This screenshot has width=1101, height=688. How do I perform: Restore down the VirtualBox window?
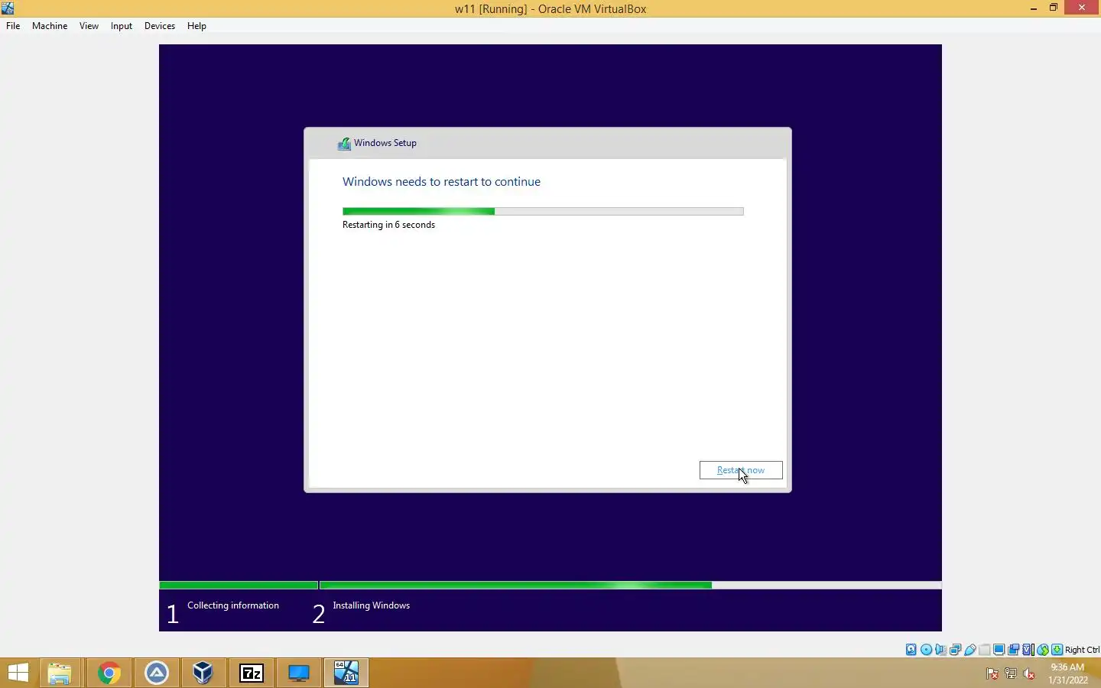(x=1054, y=8)
